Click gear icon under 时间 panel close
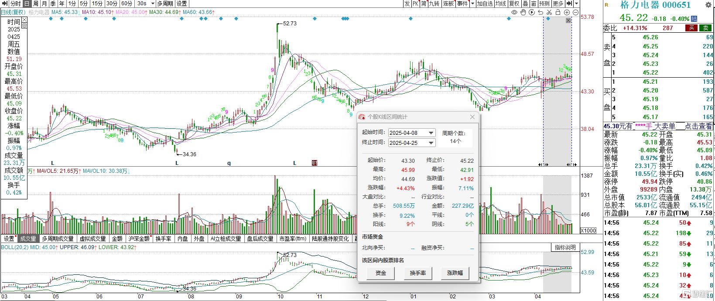 pos(24,25)
